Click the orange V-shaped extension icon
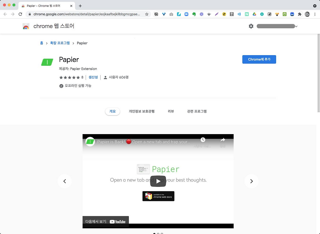 click(x=277, y=14)
